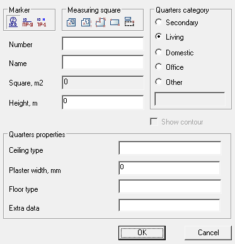Select the Office quarters category
This screenshot has height=244, width=235.
pyautogui.click(x=169, y=67)
